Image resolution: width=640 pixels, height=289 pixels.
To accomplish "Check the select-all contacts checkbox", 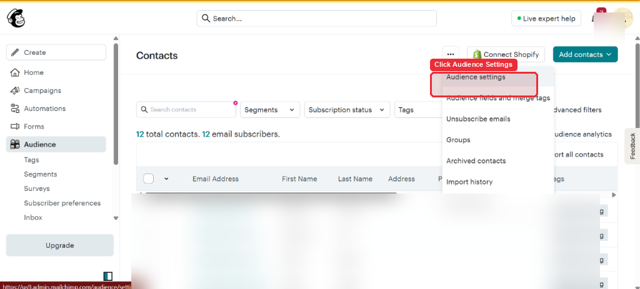I will (x=149, y=179).
